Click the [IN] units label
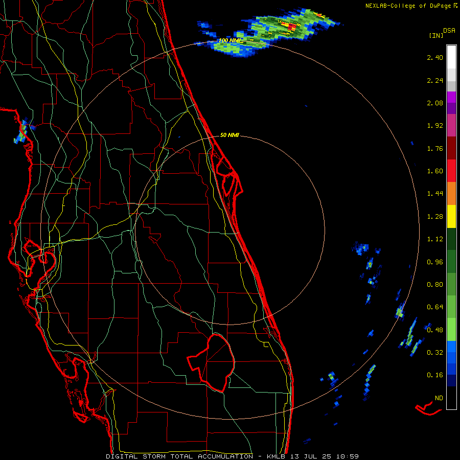Screen dimensions: 460x460 click(436, 35)
